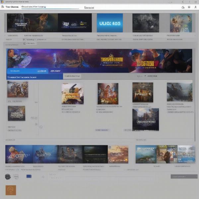
Task: Click the orange square tile icon at the bottom
Action: click(x=11, y=190)
